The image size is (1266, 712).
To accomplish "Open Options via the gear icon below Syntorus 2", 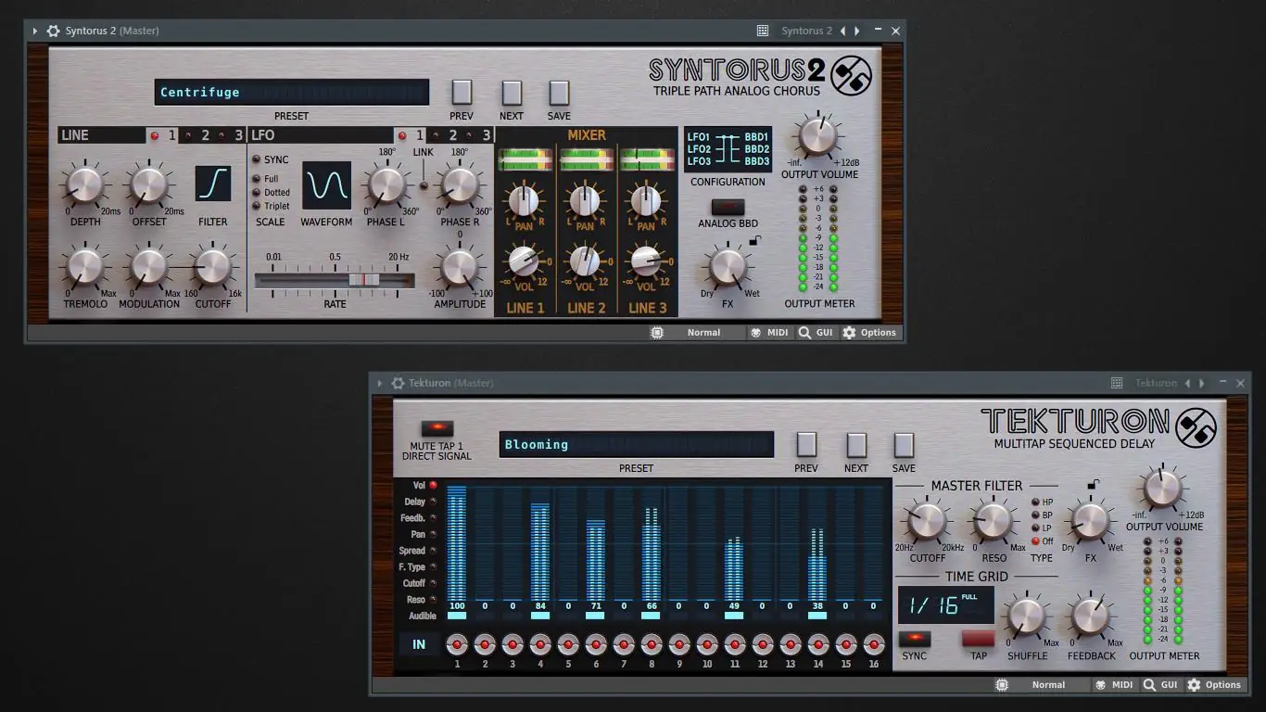I will 847,332.
